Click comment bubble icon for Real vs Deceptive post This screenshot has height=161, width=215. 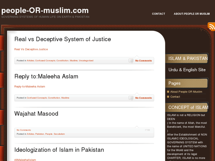tap(131, 61)
